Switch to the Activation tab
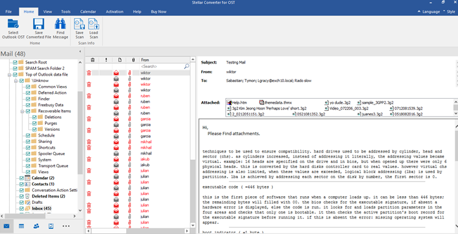This screenshot has height=234, width=458. (x=114, y=12)
